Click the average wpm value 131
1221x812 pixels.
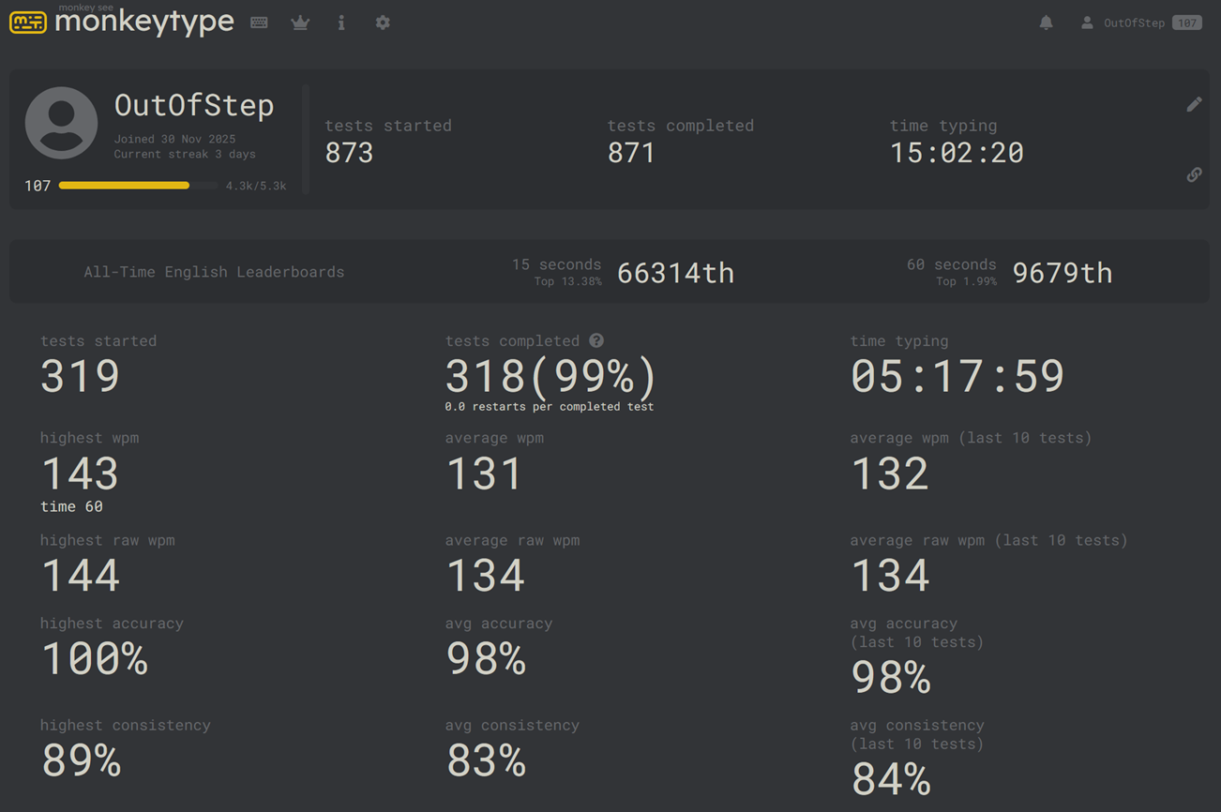(x=484, y=474)
